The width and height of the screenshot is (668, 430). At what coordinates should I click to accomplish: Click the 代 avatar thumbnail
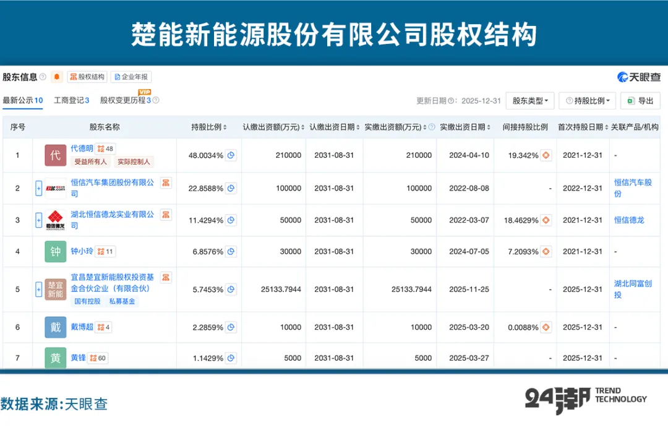pos(56,155)
